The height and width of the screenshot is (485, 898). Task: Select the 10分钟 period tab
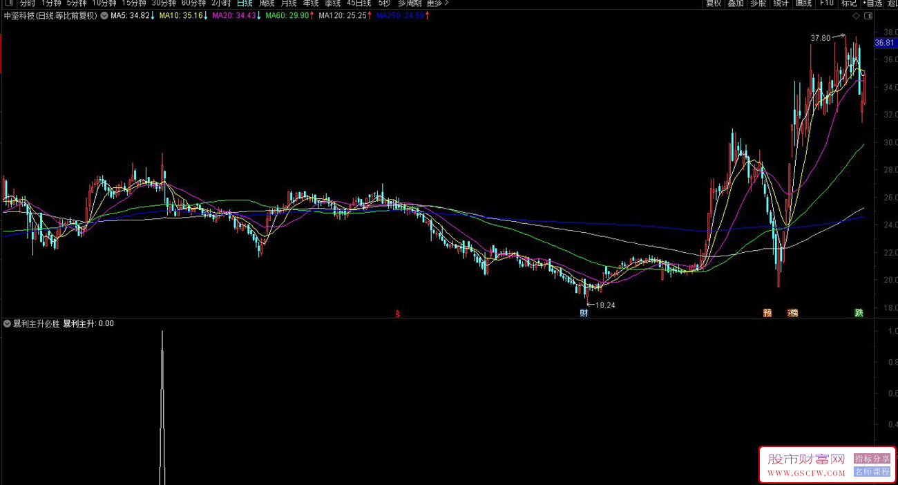coord(104,3)
